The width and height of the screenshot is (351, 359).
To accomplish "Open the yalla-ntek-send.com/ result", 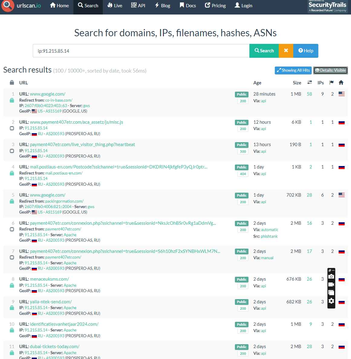I will coord(51,302).
